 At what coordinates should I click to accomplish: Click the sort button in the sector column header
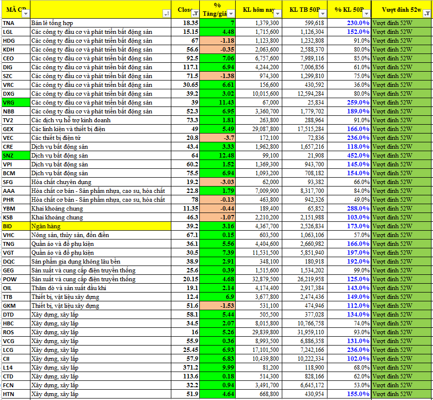click(168, 13)
